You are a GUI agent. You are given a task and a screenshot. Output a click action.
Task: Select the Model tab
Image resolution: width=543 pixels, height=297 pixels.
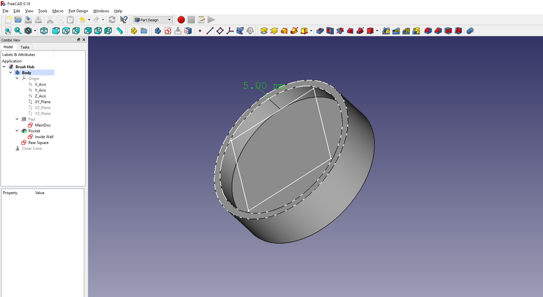(x=8, y=47)
